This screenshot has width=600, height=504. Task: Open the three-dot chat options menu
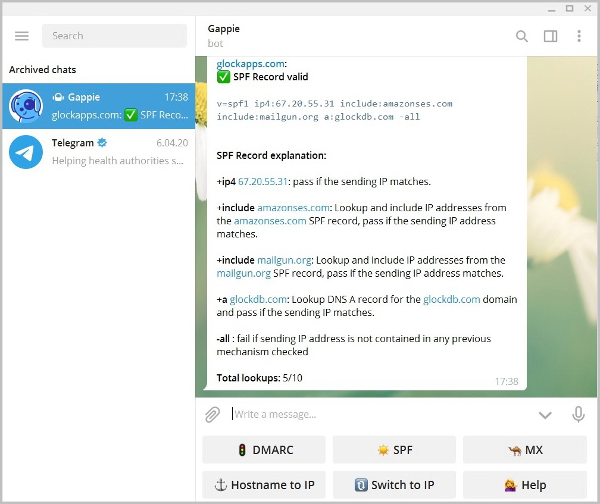tap(579, 36)
